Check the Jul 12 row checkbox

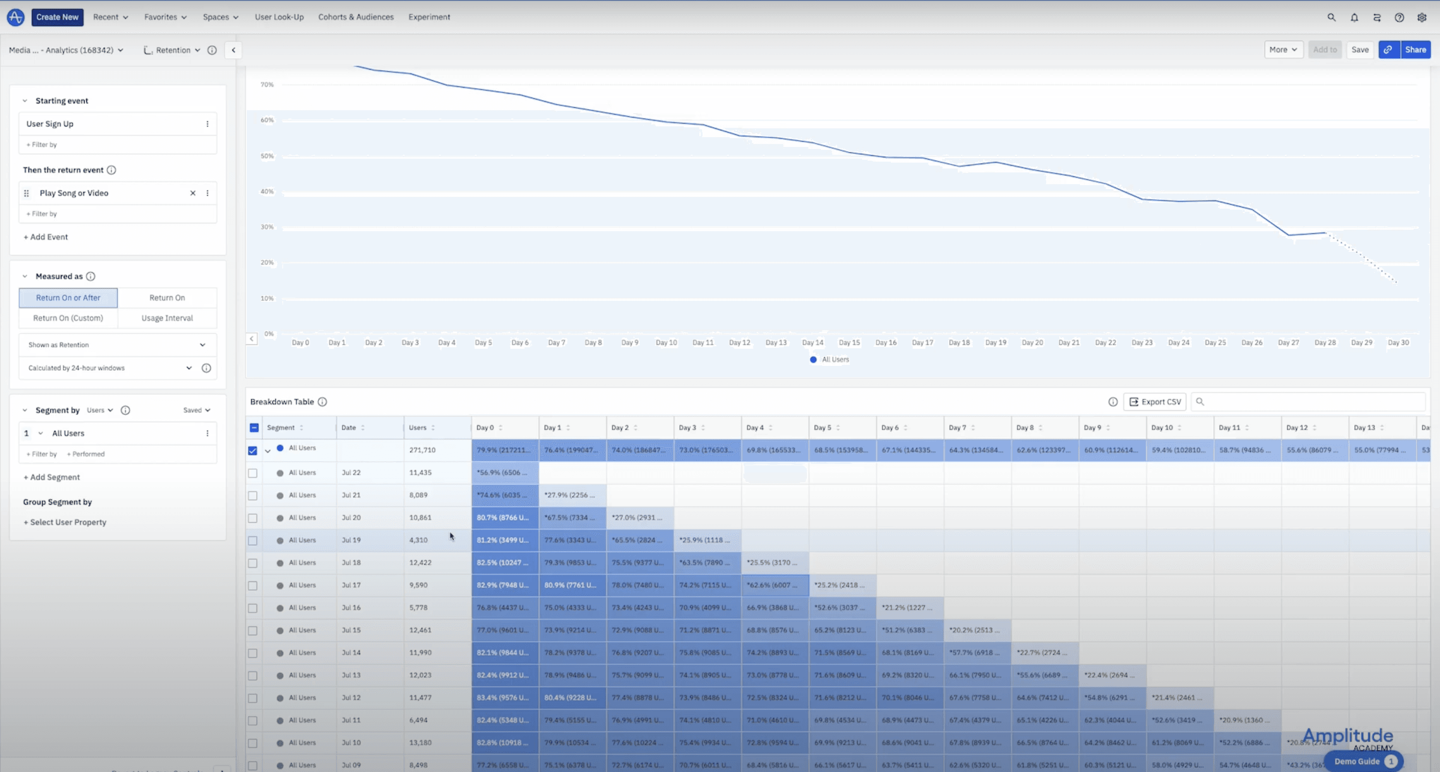[253, 698]
